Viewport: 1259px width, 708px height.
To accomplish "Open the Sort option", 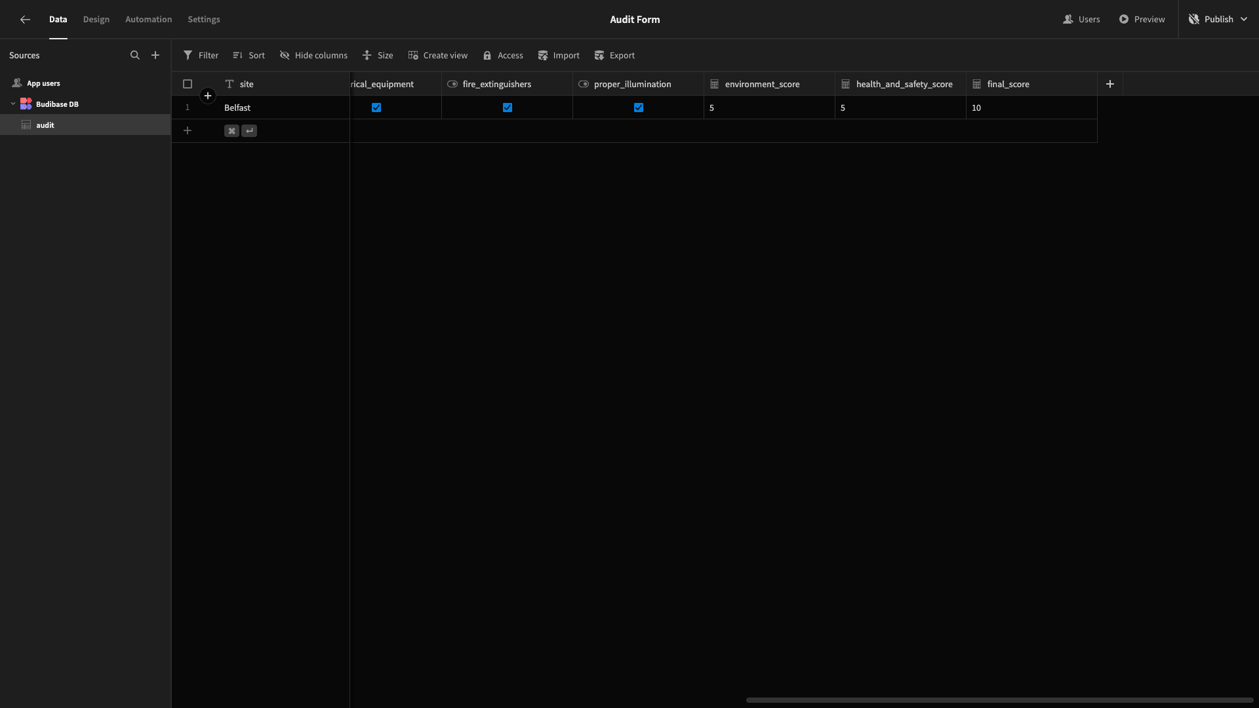I will 249,56.
